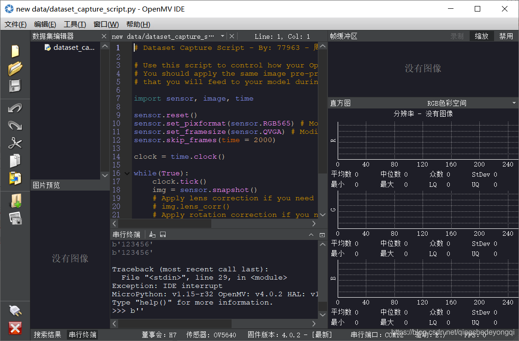Click the 传感器: OV5640 sensor status
The height and width of the screenshot is (341, 519).
(211, 335)
